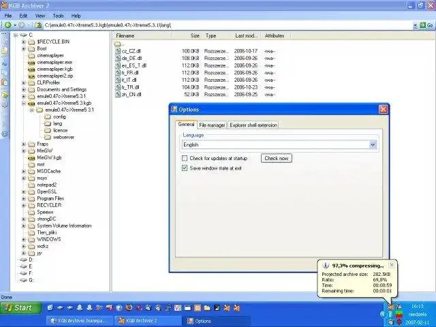436x327 pixels.
Task: Sort by the Filename column header
Action: tap(142, 35)
